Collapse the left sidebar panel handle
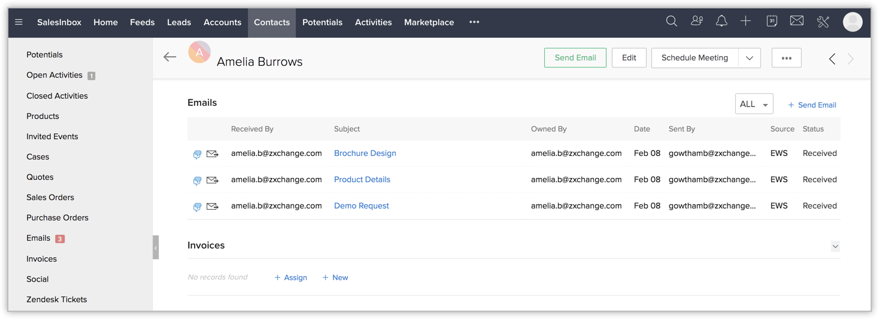The height and width of the screenshot is (319, 879). coord(156,247)
